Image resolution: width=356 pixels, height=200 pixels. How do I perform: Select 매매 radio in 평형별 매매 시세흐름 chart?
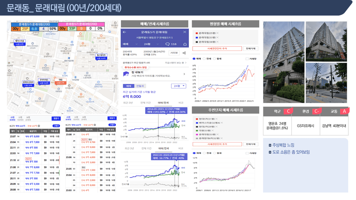point(194,59)
